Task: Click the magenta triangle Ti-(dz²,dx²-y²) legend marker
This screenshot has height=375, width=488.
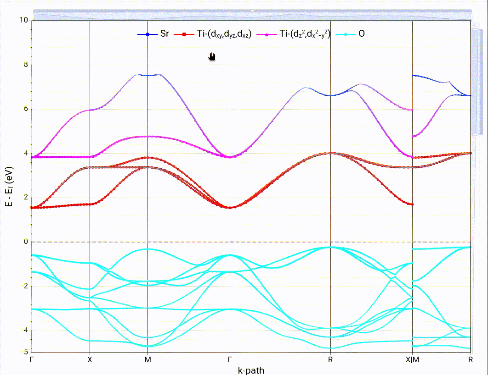Action: tap(266, 34)
